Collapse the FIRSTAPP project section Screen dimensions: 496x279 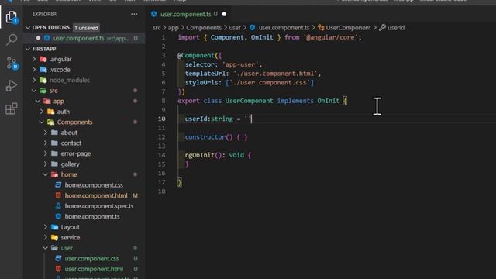pos(28,49)
